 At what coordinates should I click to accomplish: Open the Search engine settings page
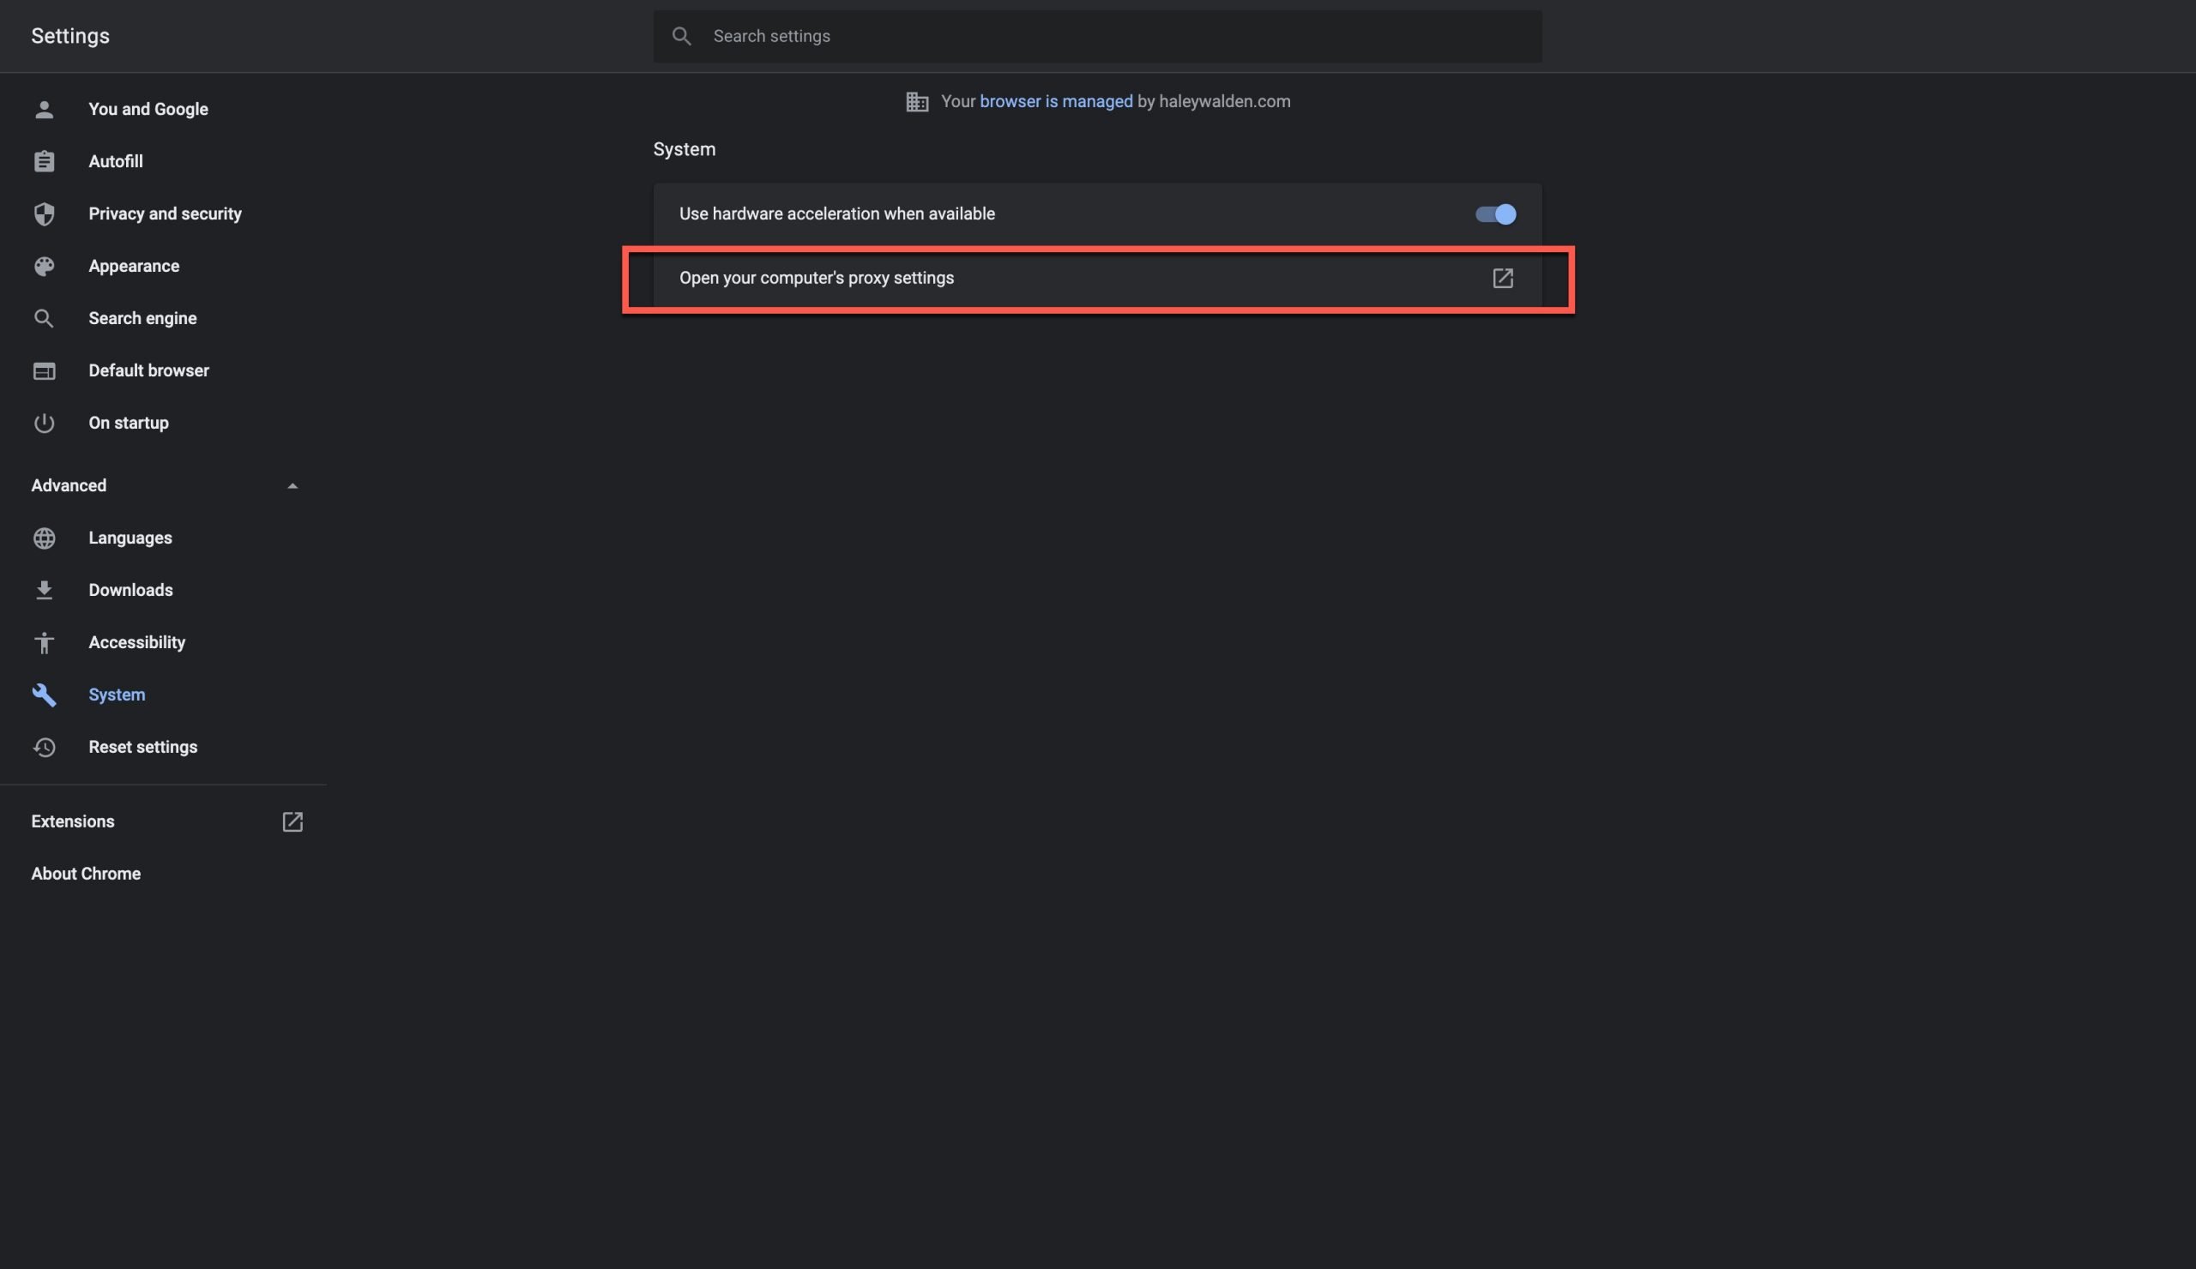[142, 319]
